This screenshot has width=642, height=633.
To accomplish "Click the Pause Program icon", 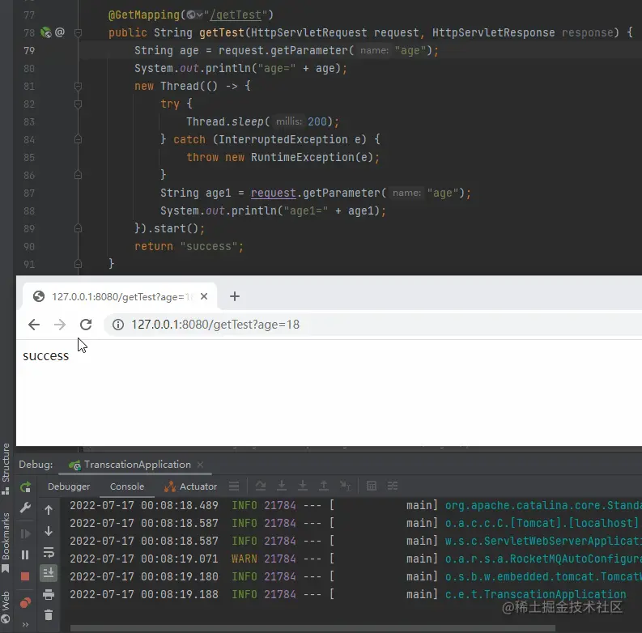I will (x=25, y=554).
